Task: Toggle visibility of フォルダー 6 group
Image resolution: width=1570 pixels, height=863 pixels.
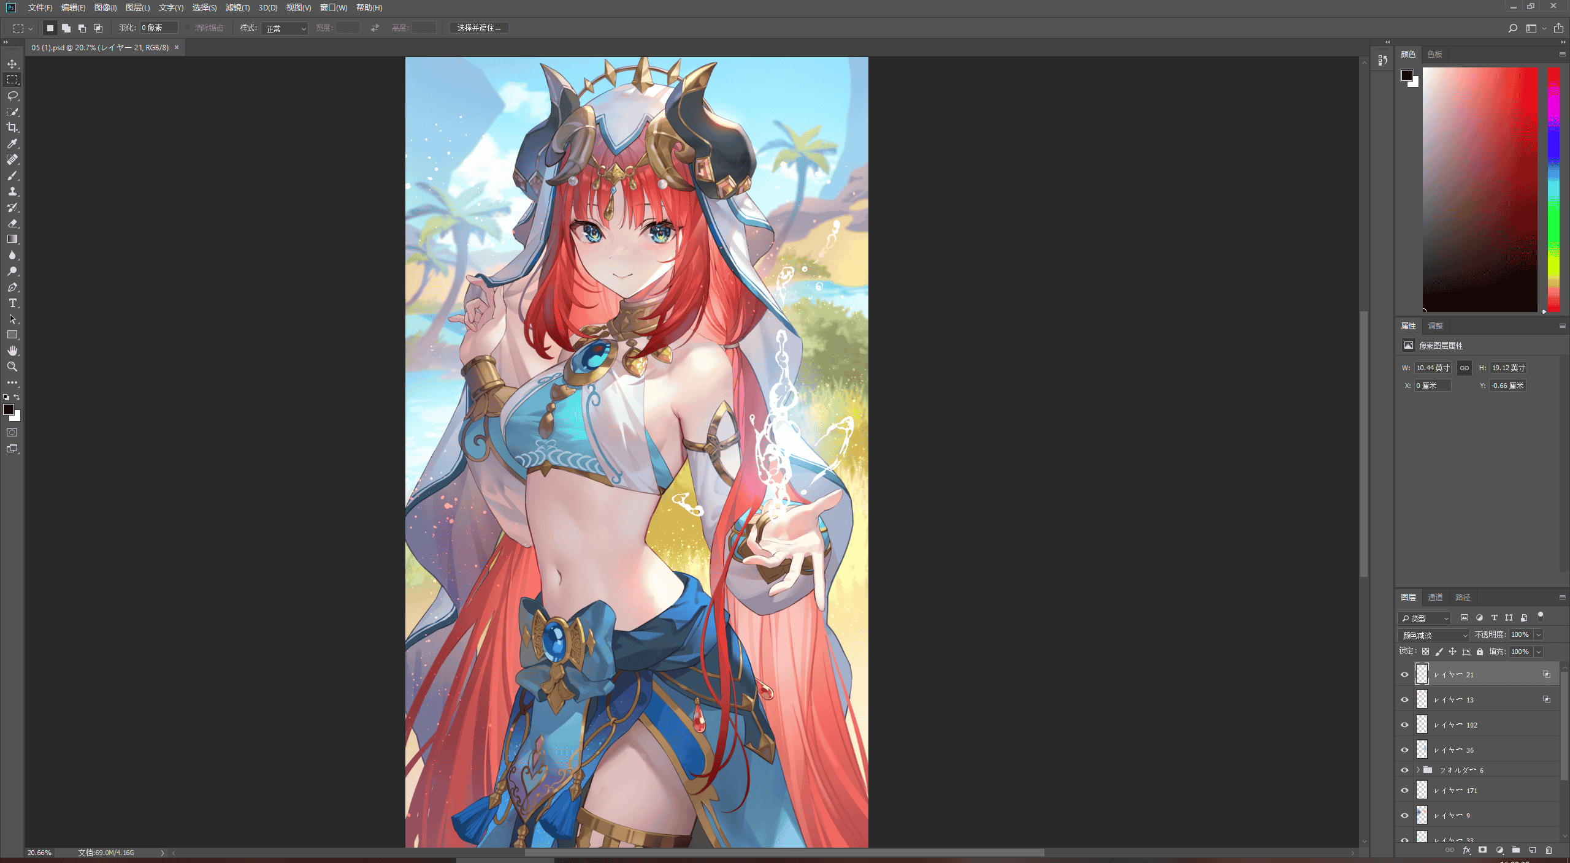Action: [x=1404, y=770]
